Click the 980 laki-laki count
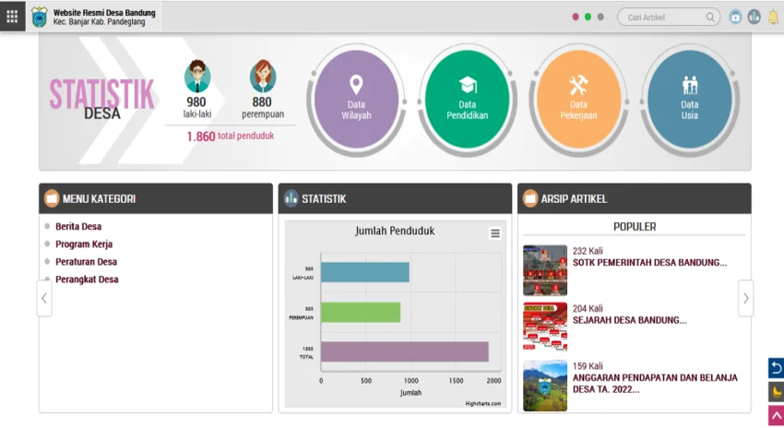Image resolution: width=784 pixels, height=428 pixels. 196,102
